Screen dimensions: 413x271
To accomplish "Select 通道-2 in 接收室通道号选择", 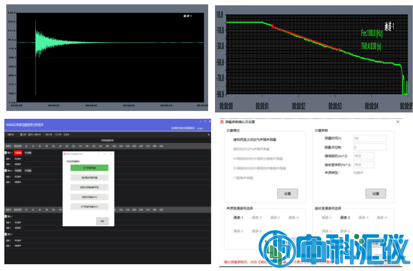I will tap(345, 218).
